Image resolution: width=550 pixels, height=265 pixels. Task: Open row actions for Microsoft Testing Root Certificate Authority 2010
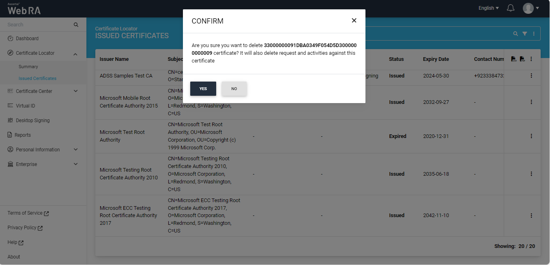[531, 174]
